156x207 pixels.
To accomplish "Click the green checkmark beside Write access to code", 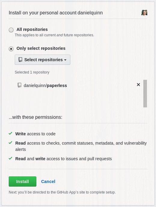I will pos(11,133).
